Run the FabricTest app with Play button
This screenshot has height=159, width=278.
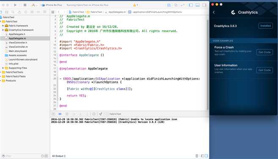[x=15, y=5]
